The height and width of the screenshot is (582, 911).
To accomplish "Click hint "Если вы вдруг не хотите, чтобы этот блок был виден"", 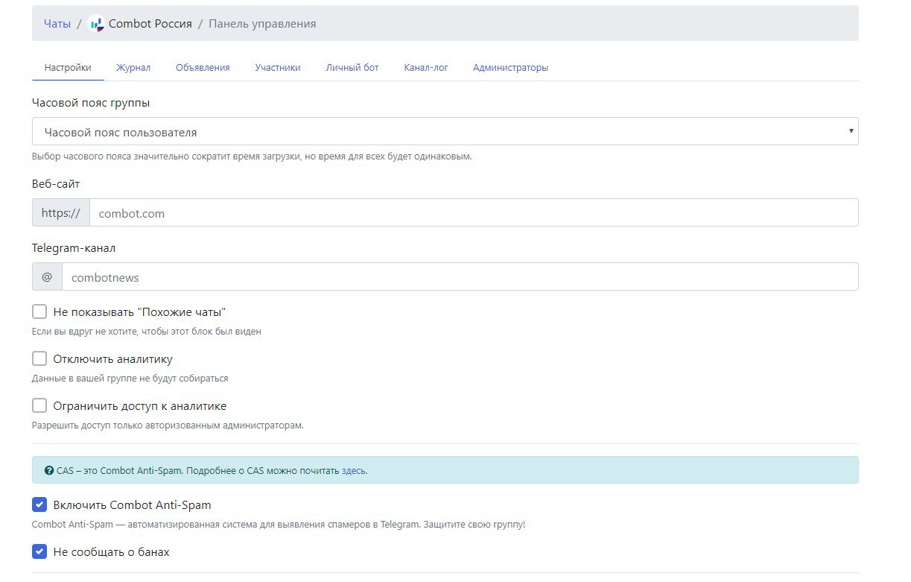I will [147, 332].
